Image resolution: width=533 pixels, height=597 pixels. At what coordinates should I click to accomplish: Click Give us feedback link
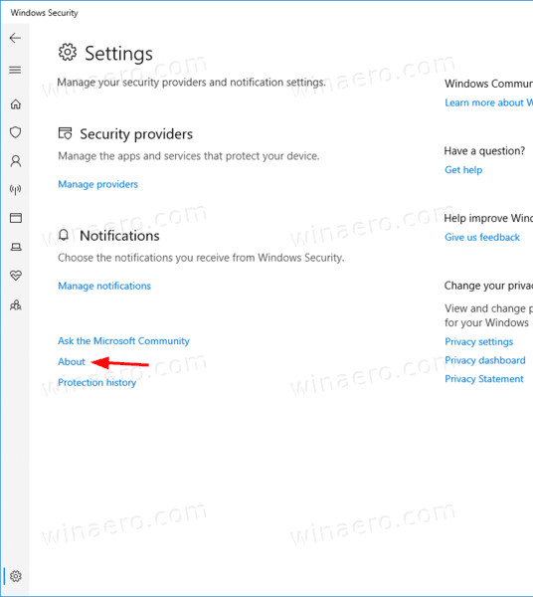(482, 237)
